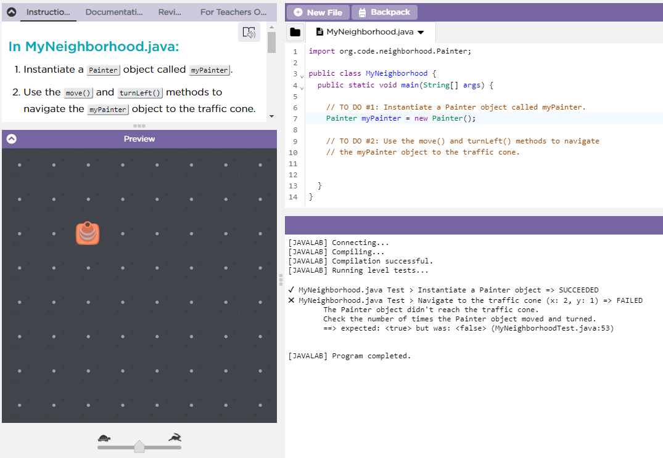Click the rabbit fast speed icon
Screen dimensions: 663x458
[x=175, y=438]
